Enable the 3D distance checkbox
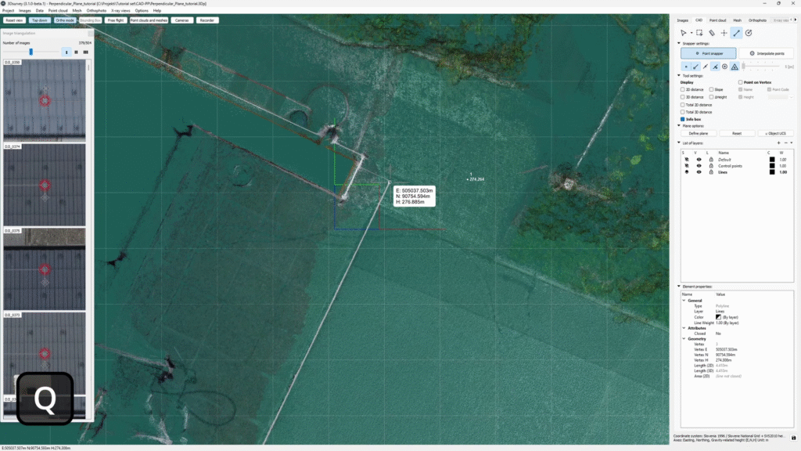 point(682,96)
